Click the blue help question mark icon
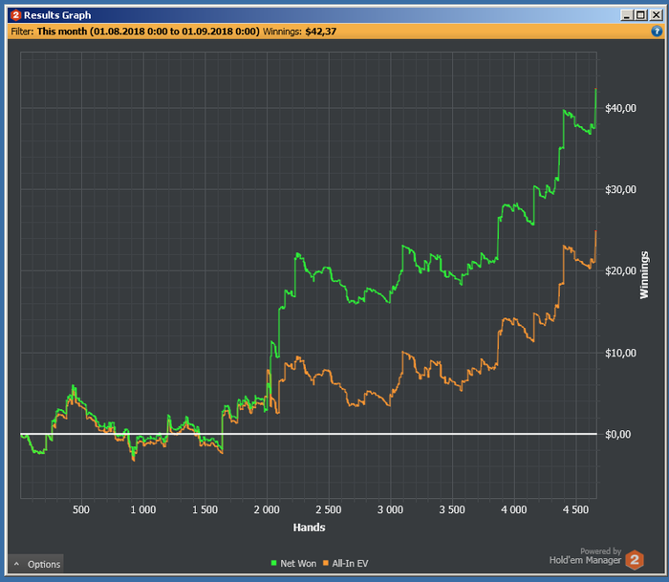The width and height of the screenshot is (669, 582). pos(657,31)
